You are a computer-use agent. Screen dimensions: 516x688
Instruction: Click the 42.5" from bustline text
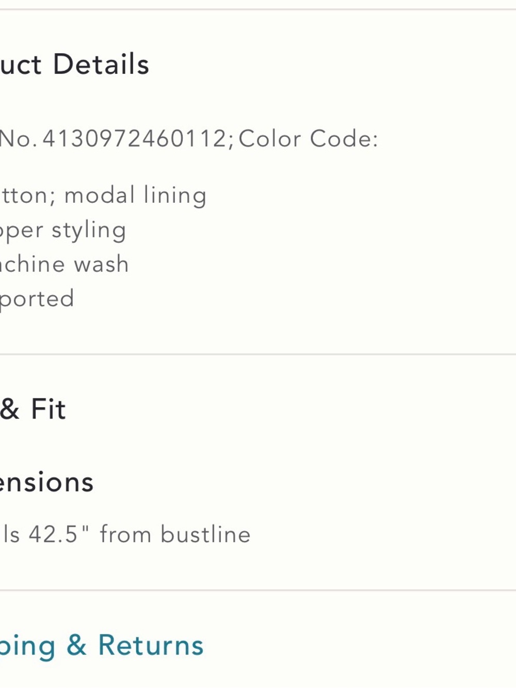tap(139, 534)
